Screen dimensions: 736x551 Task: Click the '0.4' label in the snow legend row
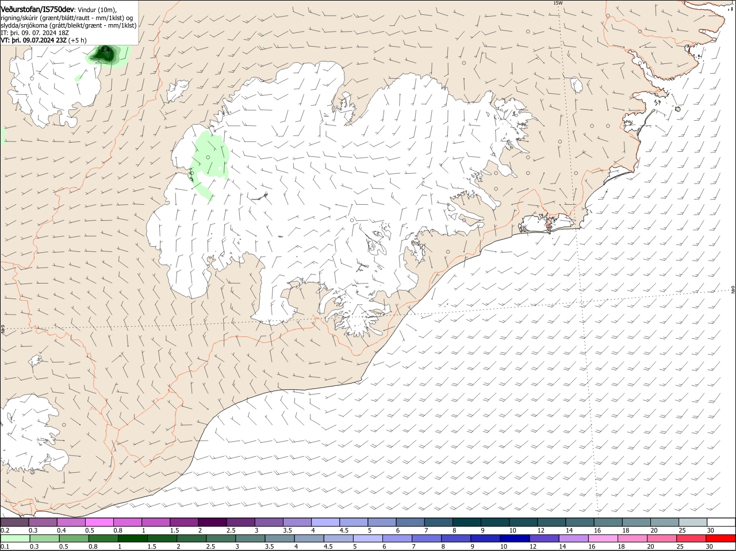click(x=62, y=530)
